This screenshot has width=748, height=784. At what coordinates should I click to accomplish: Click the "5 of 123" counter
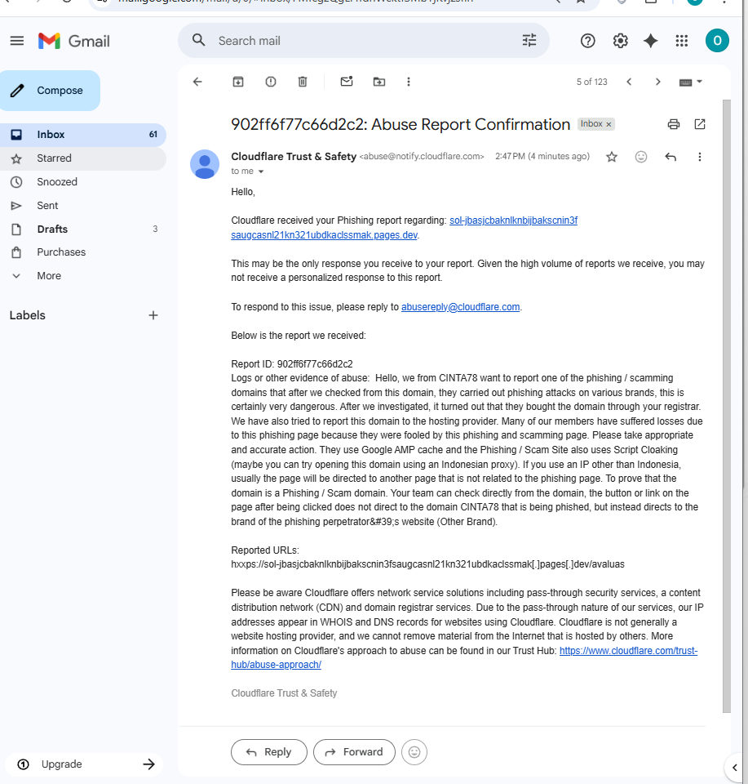pos(591,82)
